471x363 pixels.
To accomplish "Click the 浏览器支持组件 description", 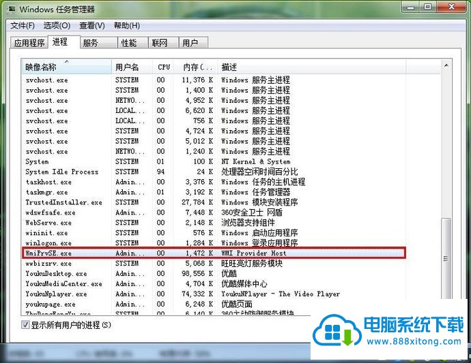I will (248, 223).
